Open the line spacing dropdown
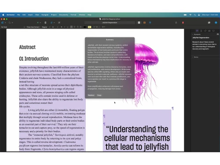This screenshot has height=165, width=220. tap(96, 27)
